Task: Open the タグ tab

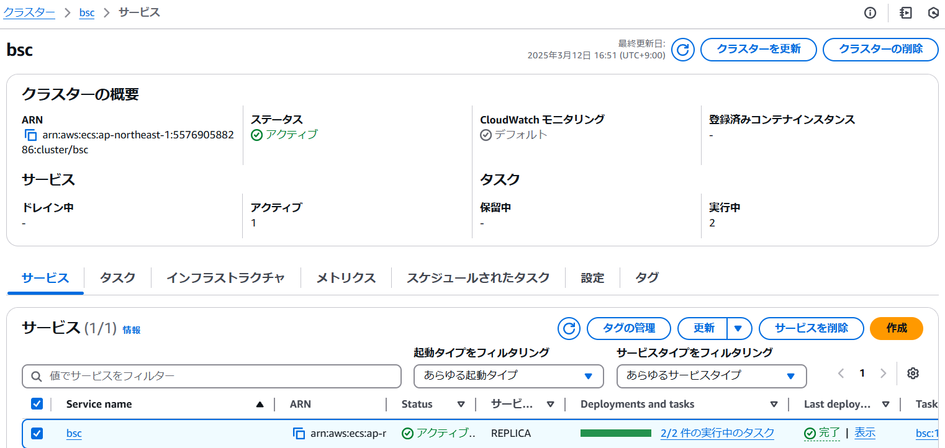Action: coord(647,277)
